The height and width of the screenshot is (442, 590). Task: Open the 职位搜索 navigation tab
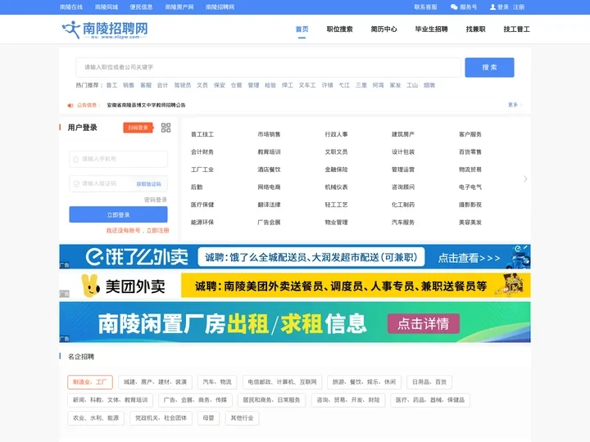(339, 29)
